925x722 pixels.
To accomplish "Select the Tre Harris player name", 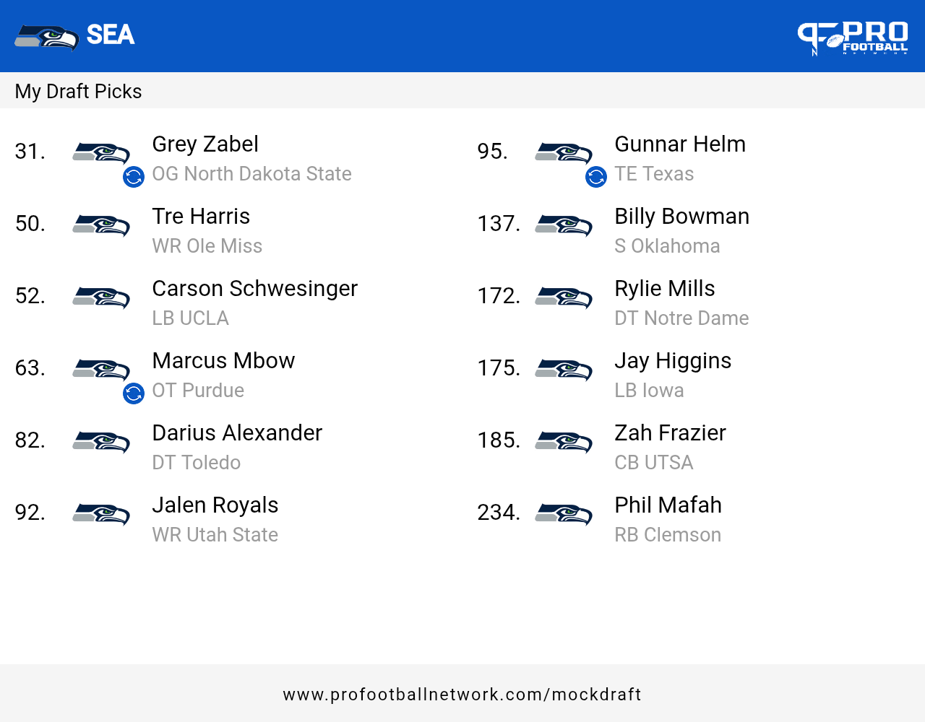I will coord(201,217).
